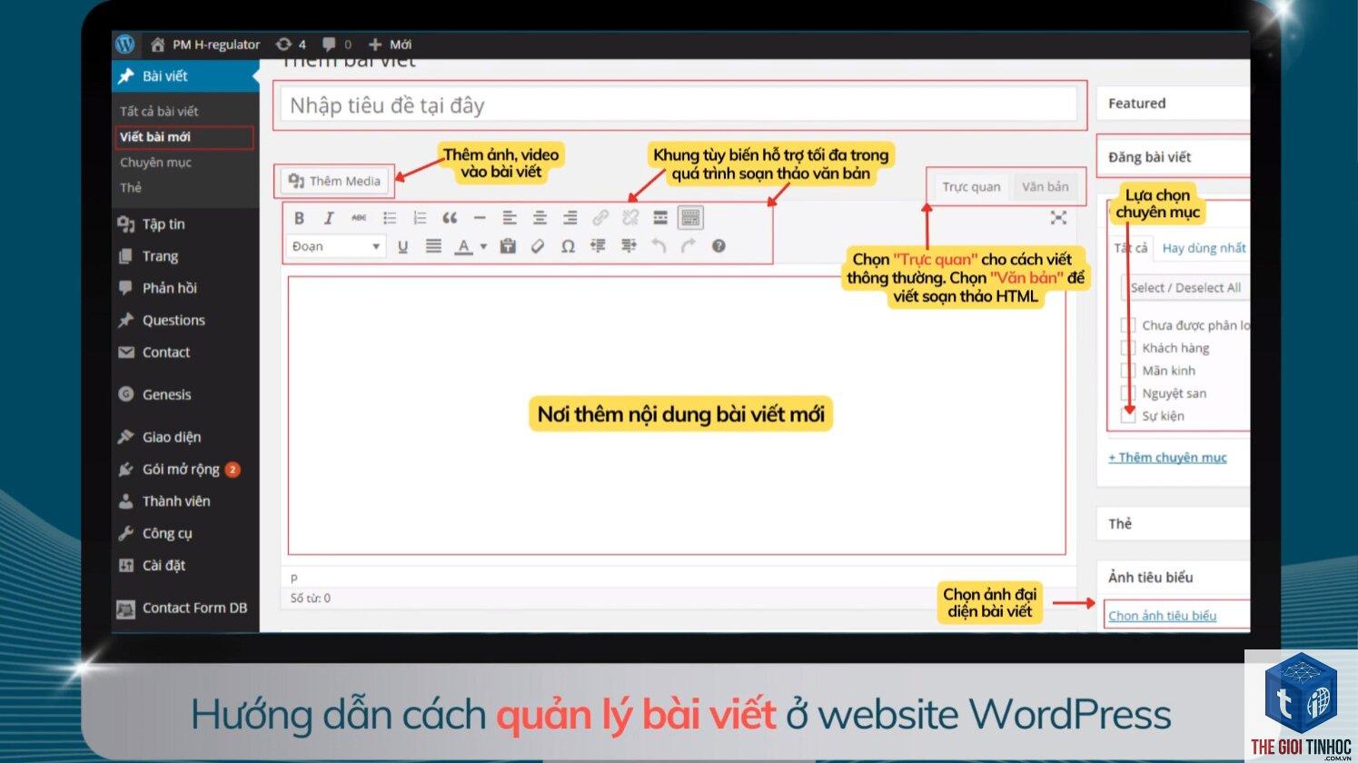Align text center
This screenshot has width=1358, height=763.
[540, 218]
